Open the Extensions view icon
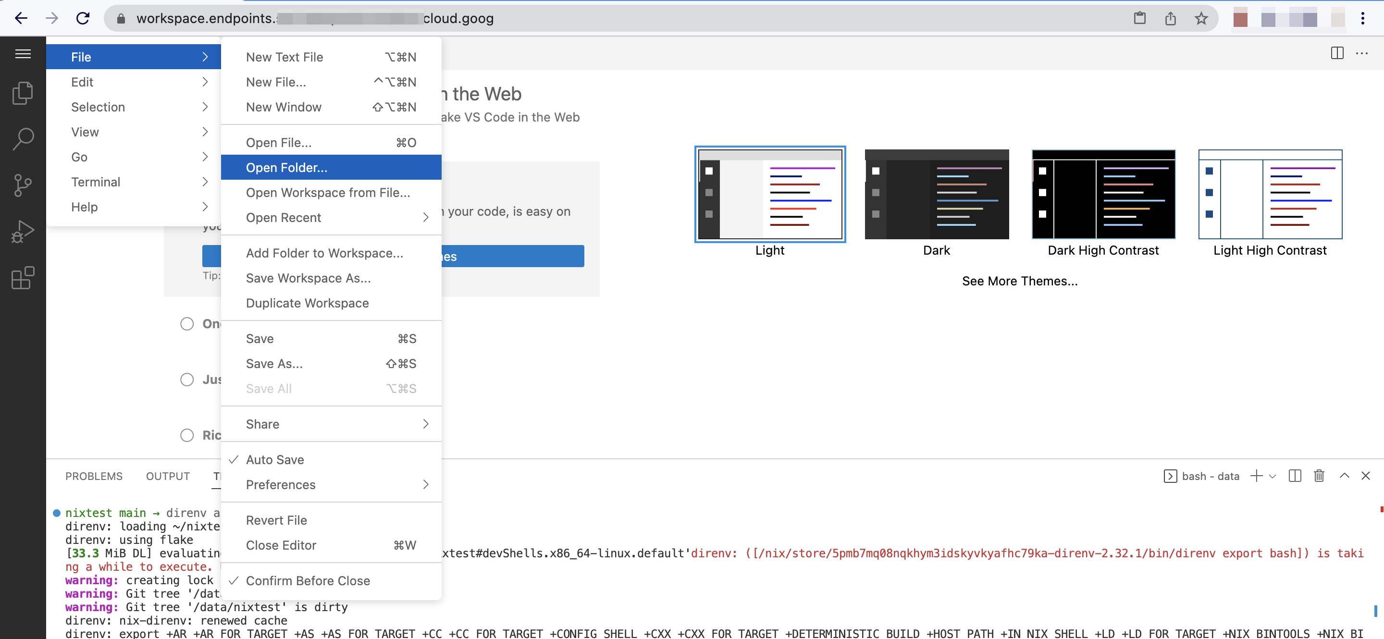The width and height of the screenshot is (1384, 639). coord(23,278)
